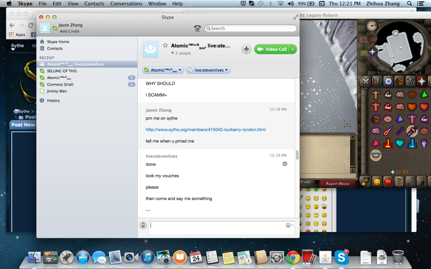Screen dimensions: 431x269
Task: Click the Wi-Fi status menu bar icon
Action: coord(280,3)
